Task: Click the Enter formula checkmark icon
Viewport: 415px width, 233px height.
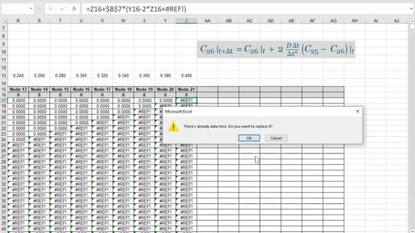Action: tap(62, 9)
